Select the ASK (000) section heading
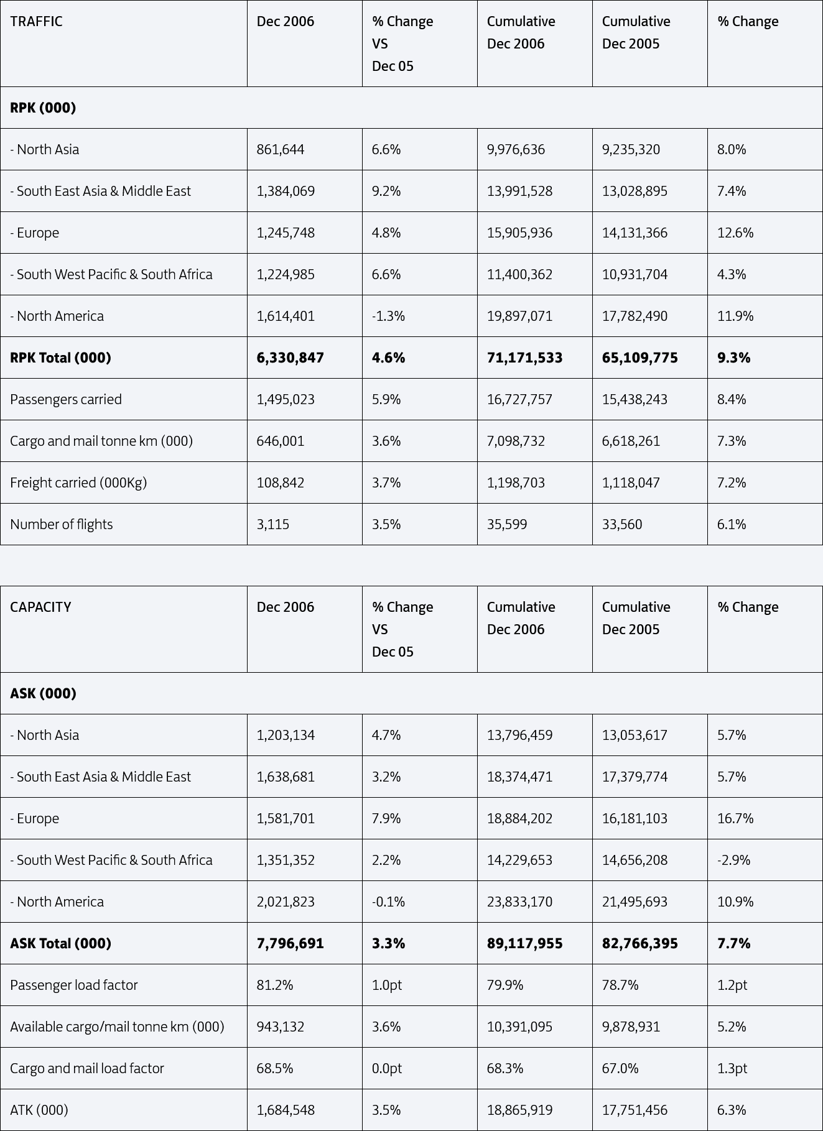 click(43, 693)
